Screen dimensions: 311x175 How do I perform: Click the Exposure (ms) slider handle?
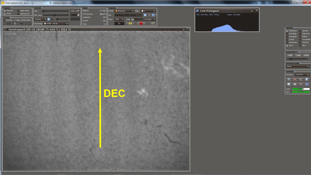(54, 15)
